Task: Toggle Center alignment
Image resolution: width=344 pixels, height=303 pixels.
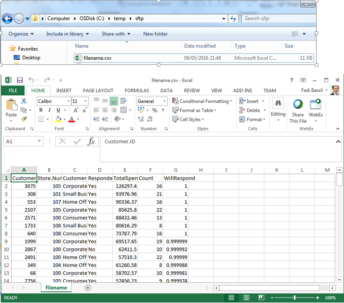Action: point(105,110)
